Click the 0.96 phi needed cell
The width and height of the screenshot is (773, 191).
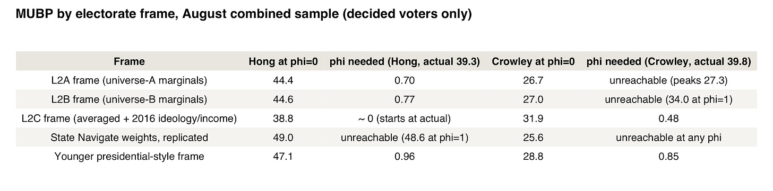405,156
